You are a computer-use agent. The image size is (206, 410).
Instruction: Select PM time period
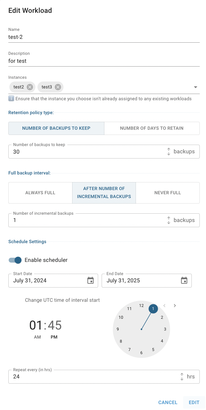(54, 337)
